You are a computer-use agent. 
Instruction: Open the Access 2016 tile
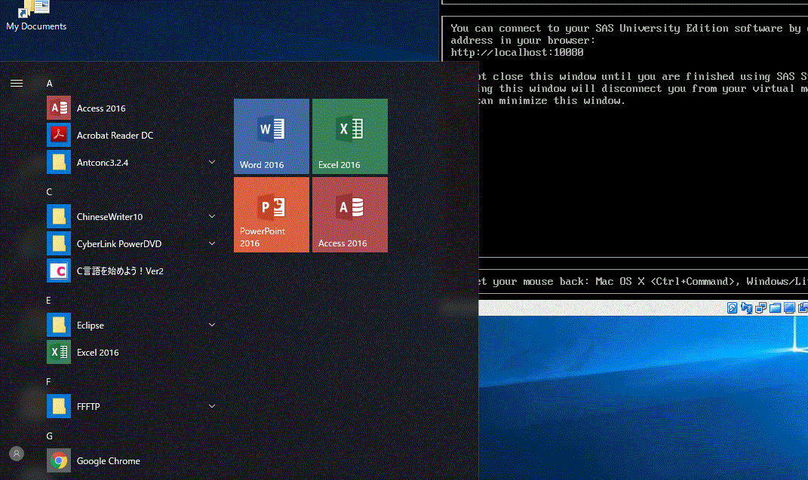350,215
